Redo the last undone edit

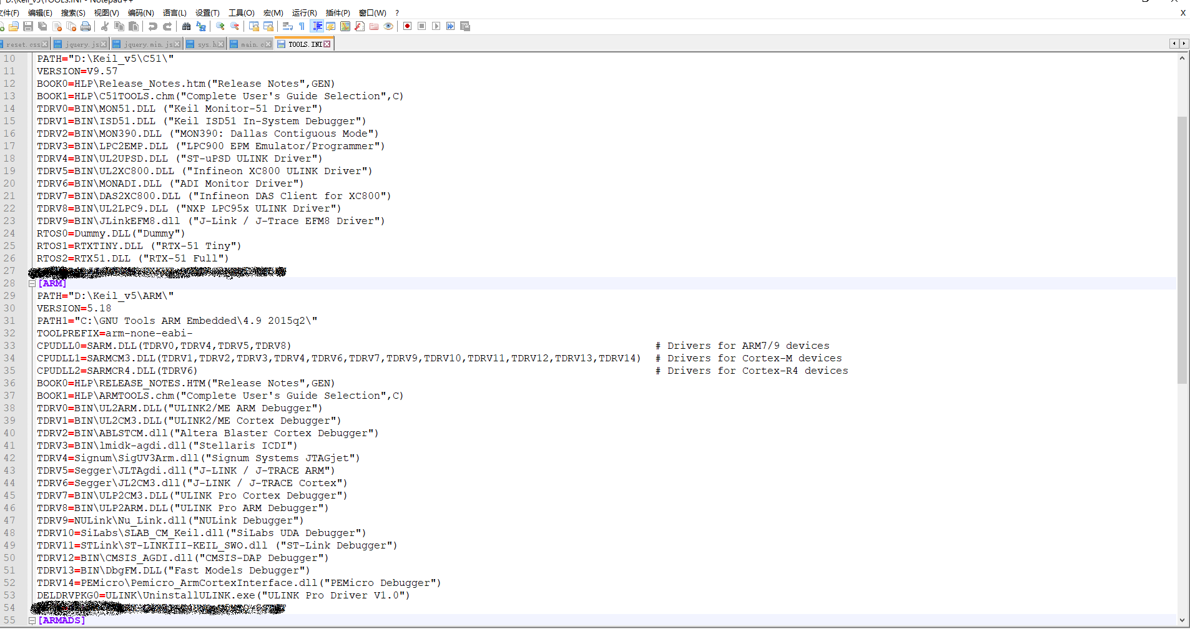tap(167, 26)
